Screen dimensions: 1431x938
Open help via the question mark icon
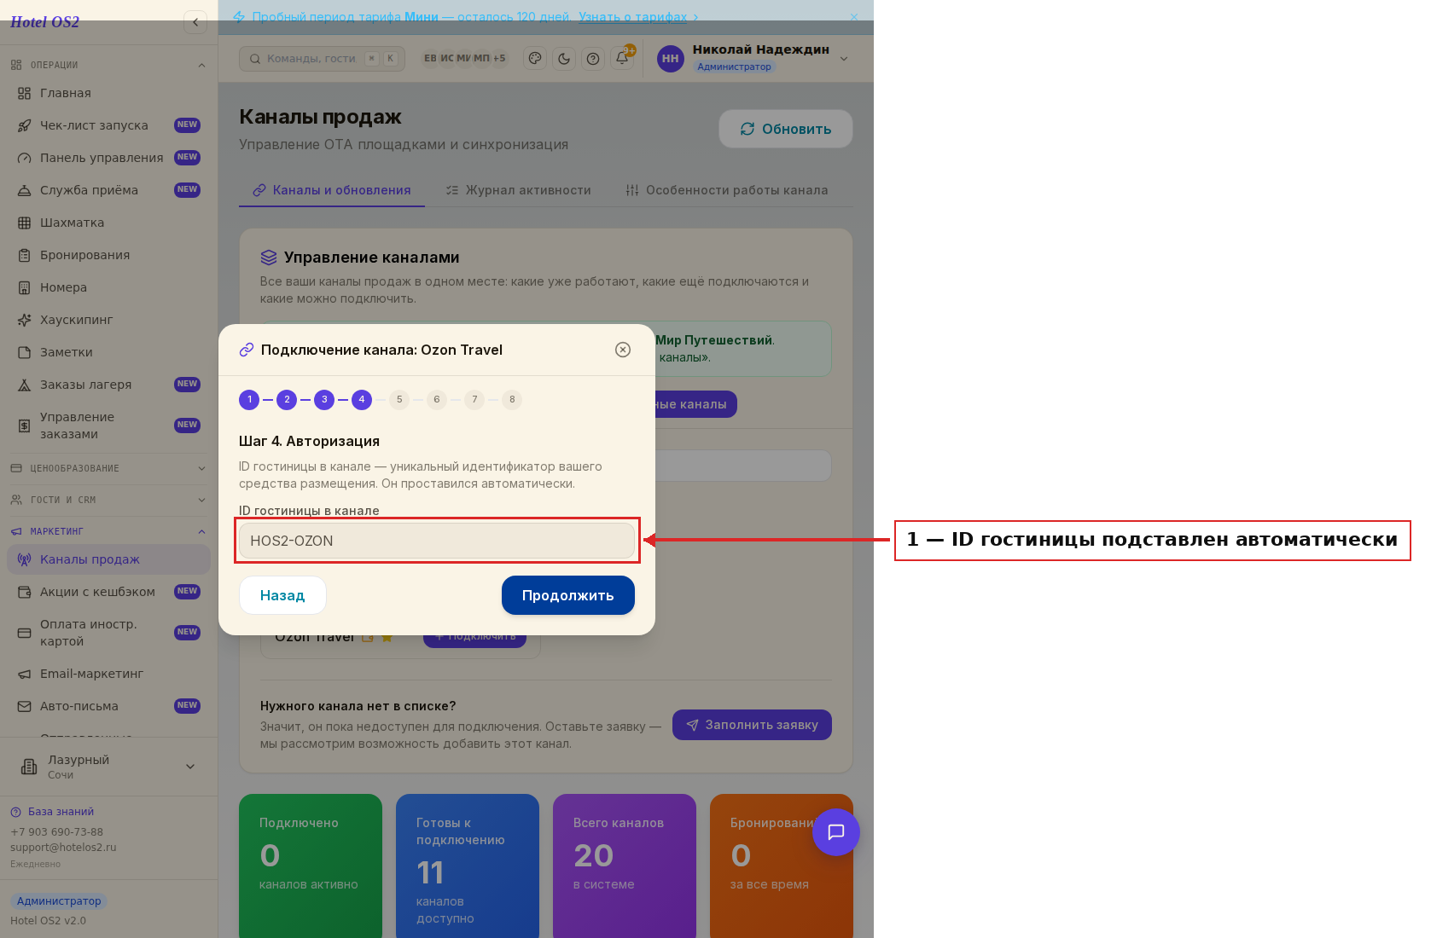(x=593, y=59)
